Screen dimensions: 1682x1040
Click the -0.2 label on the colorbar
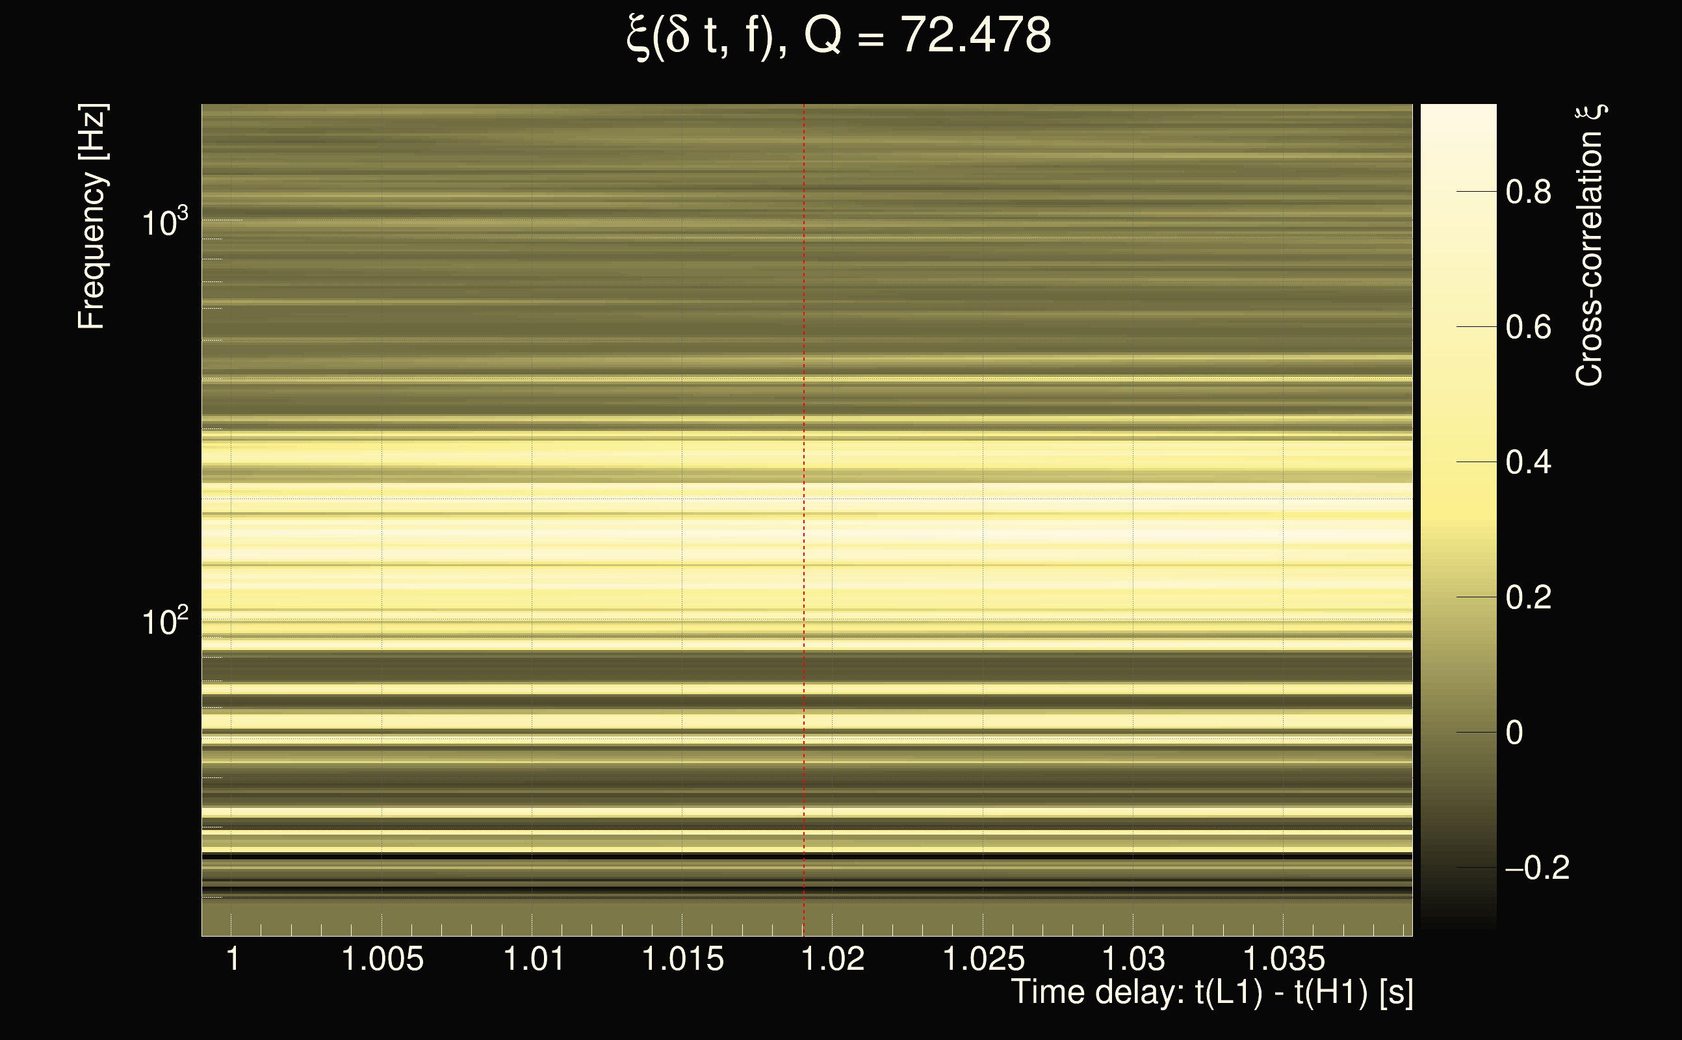(x=1536, y=868)
